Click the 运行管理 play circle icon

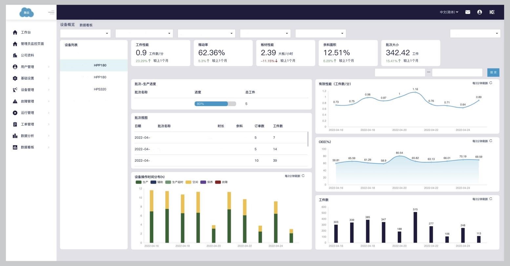(15, 113)
